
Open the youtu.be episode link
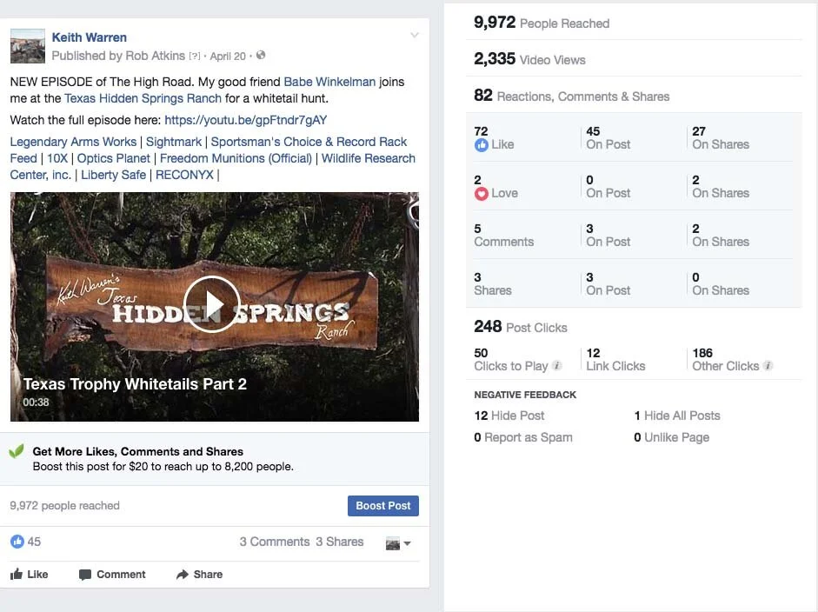(x=246, y=121)
